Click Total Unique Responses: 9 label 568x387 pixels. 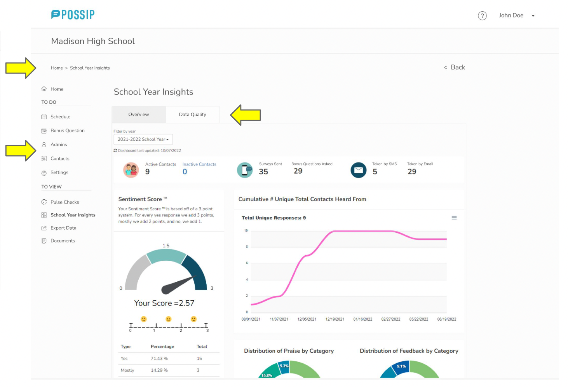point(274,218)
